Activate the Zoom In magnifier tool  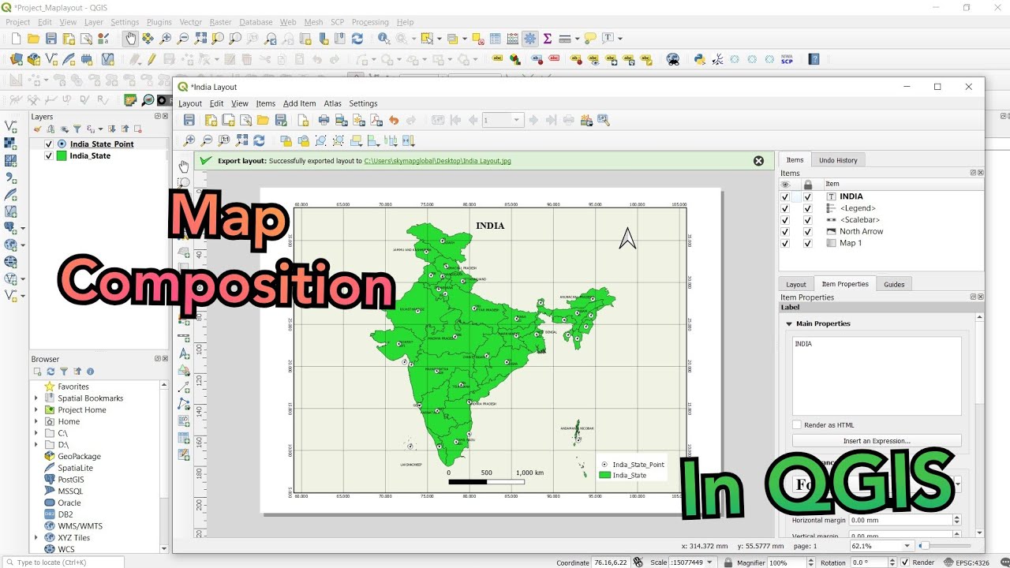(189, 140)
